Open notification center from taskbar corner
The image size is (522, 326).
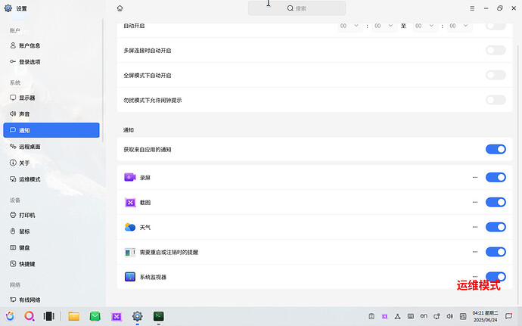pos(508,316)
